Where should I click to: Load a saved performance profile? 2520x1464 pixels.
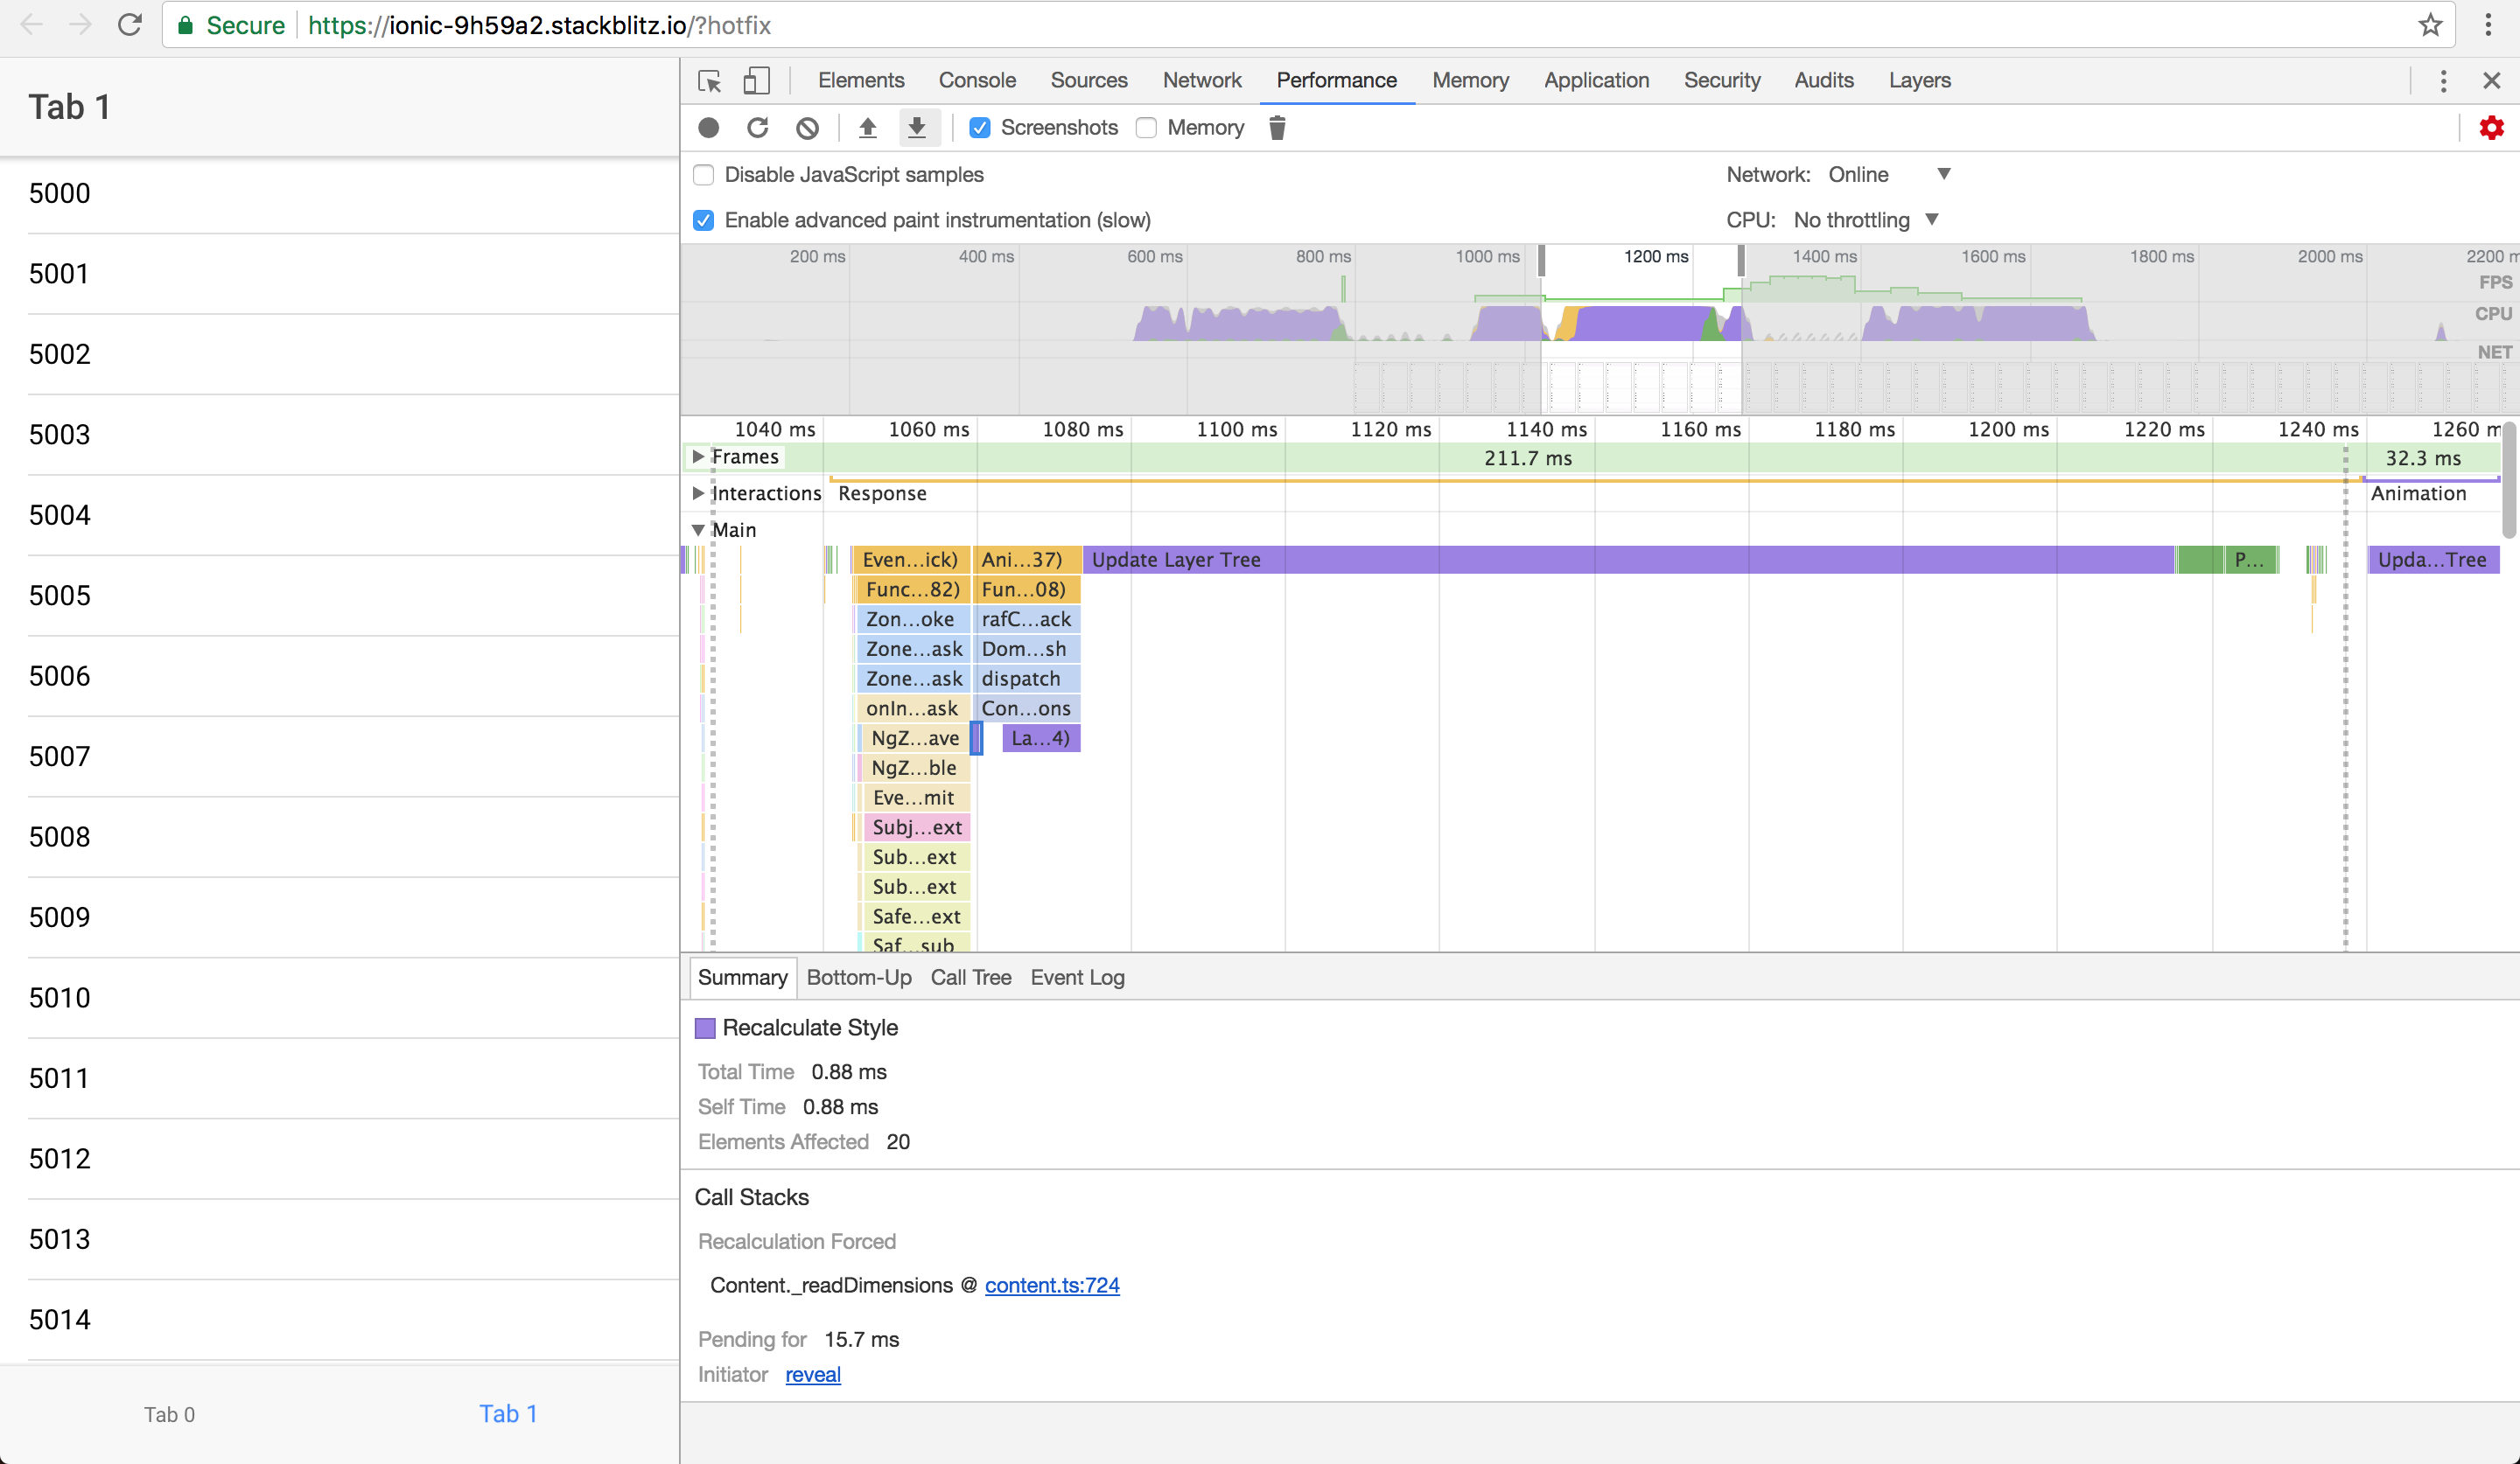pyautogui.click(x=867, y=128)
